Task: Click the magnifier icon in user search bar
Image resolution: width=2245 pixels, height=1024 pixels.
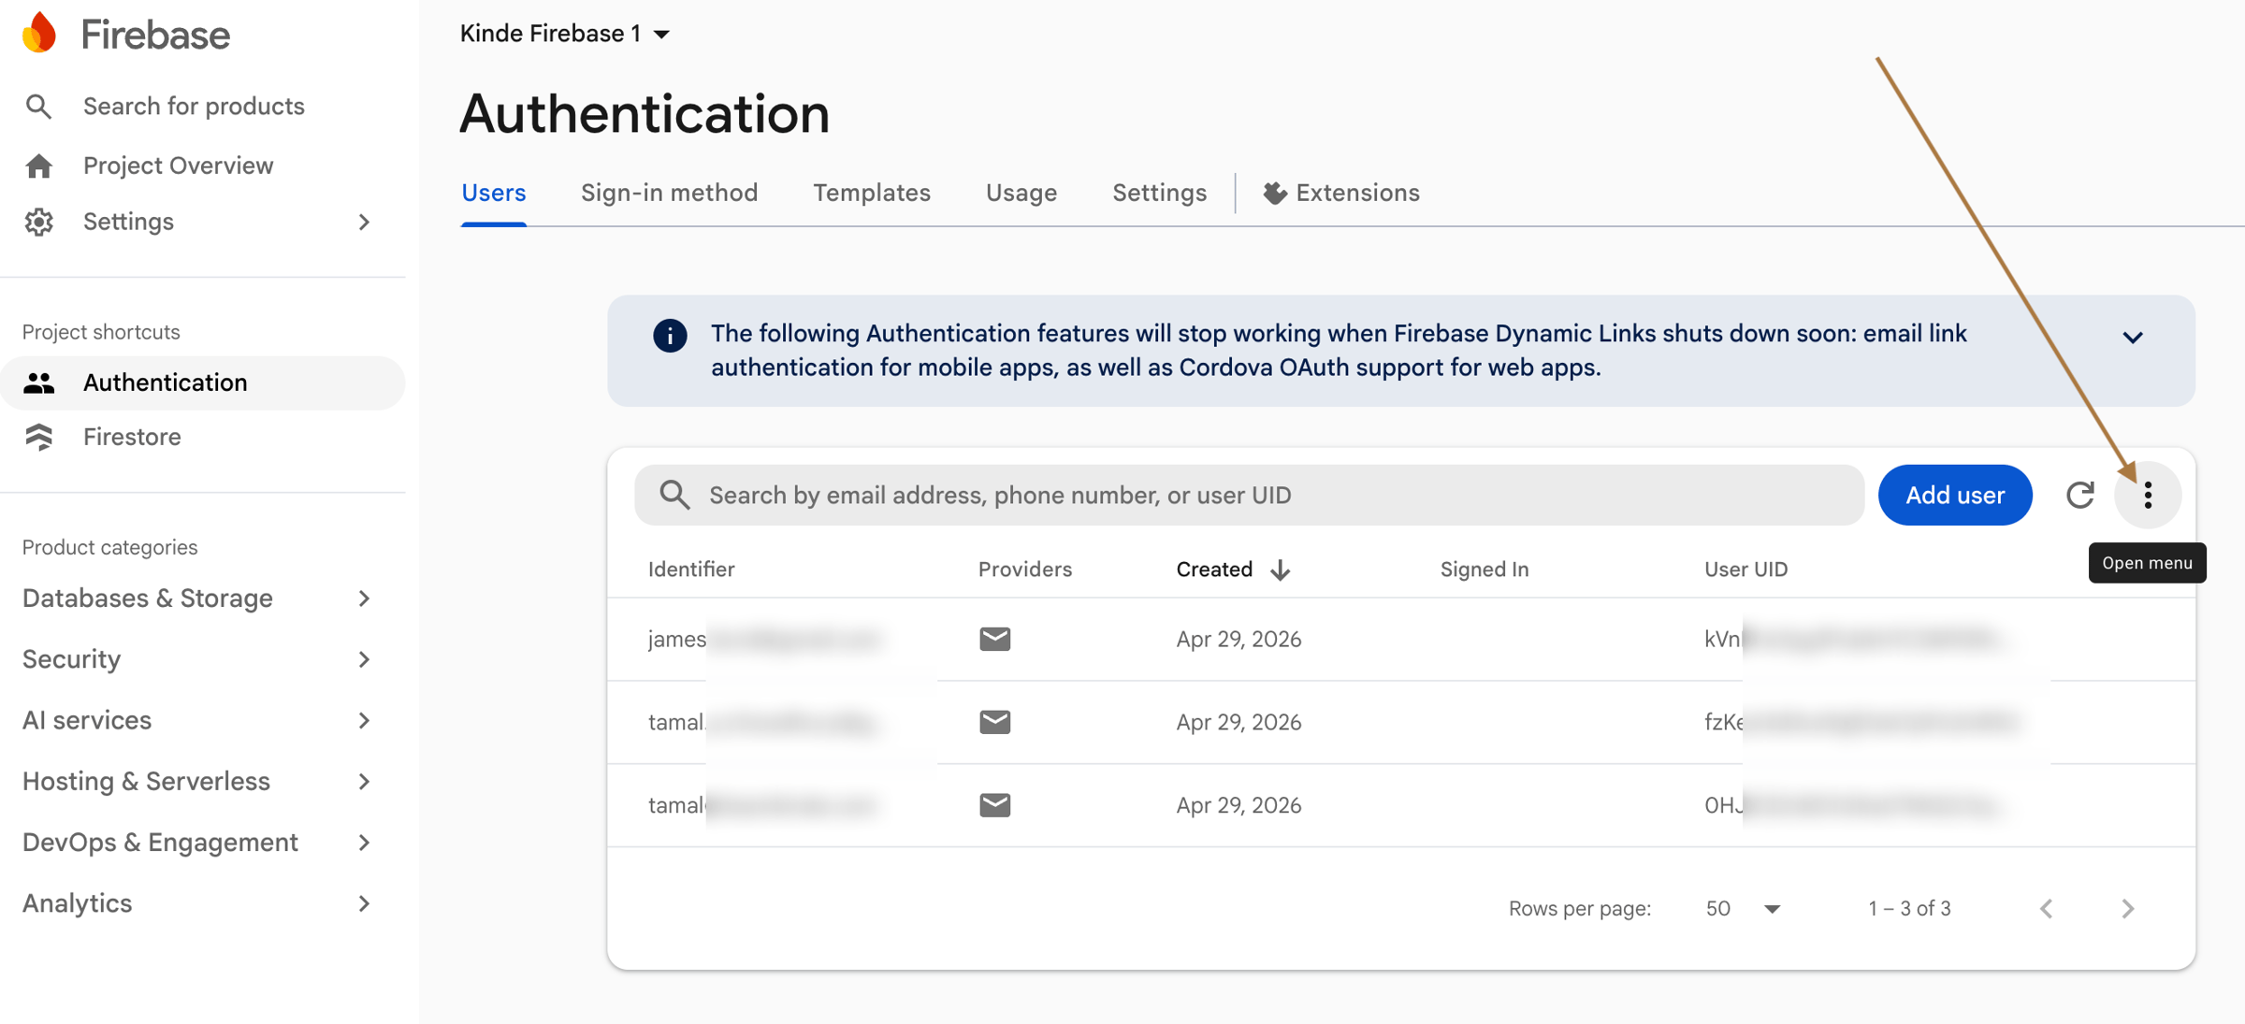Action: click(x=674, y=495)
